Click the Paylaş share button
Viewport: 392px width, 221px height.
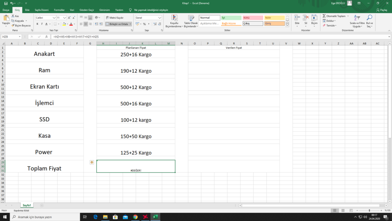click(x=382, y=10)
